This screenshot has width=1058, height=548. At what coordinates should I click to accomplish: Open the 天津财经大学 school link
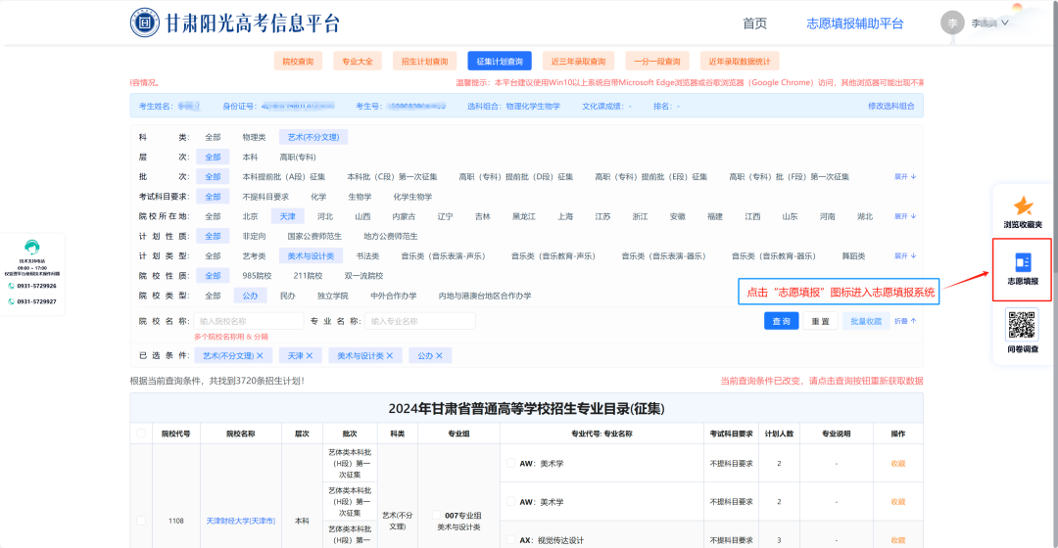pos(240,521)
